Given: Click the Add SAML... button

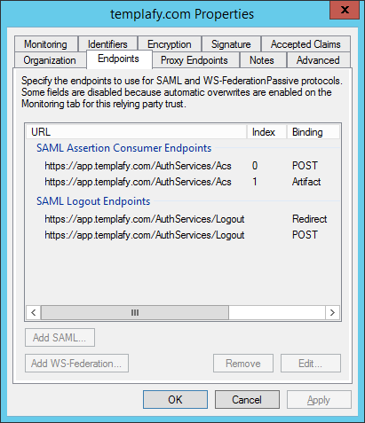Looking at the screenshot, I should [x=60, y=337].
